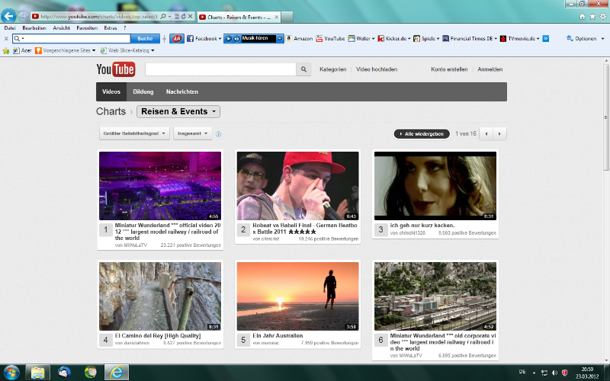The height and width of the screenshot is (381, 610).
Task: Expand the Insgesamt time range dropdown
Action: click(x=192, y=133)
